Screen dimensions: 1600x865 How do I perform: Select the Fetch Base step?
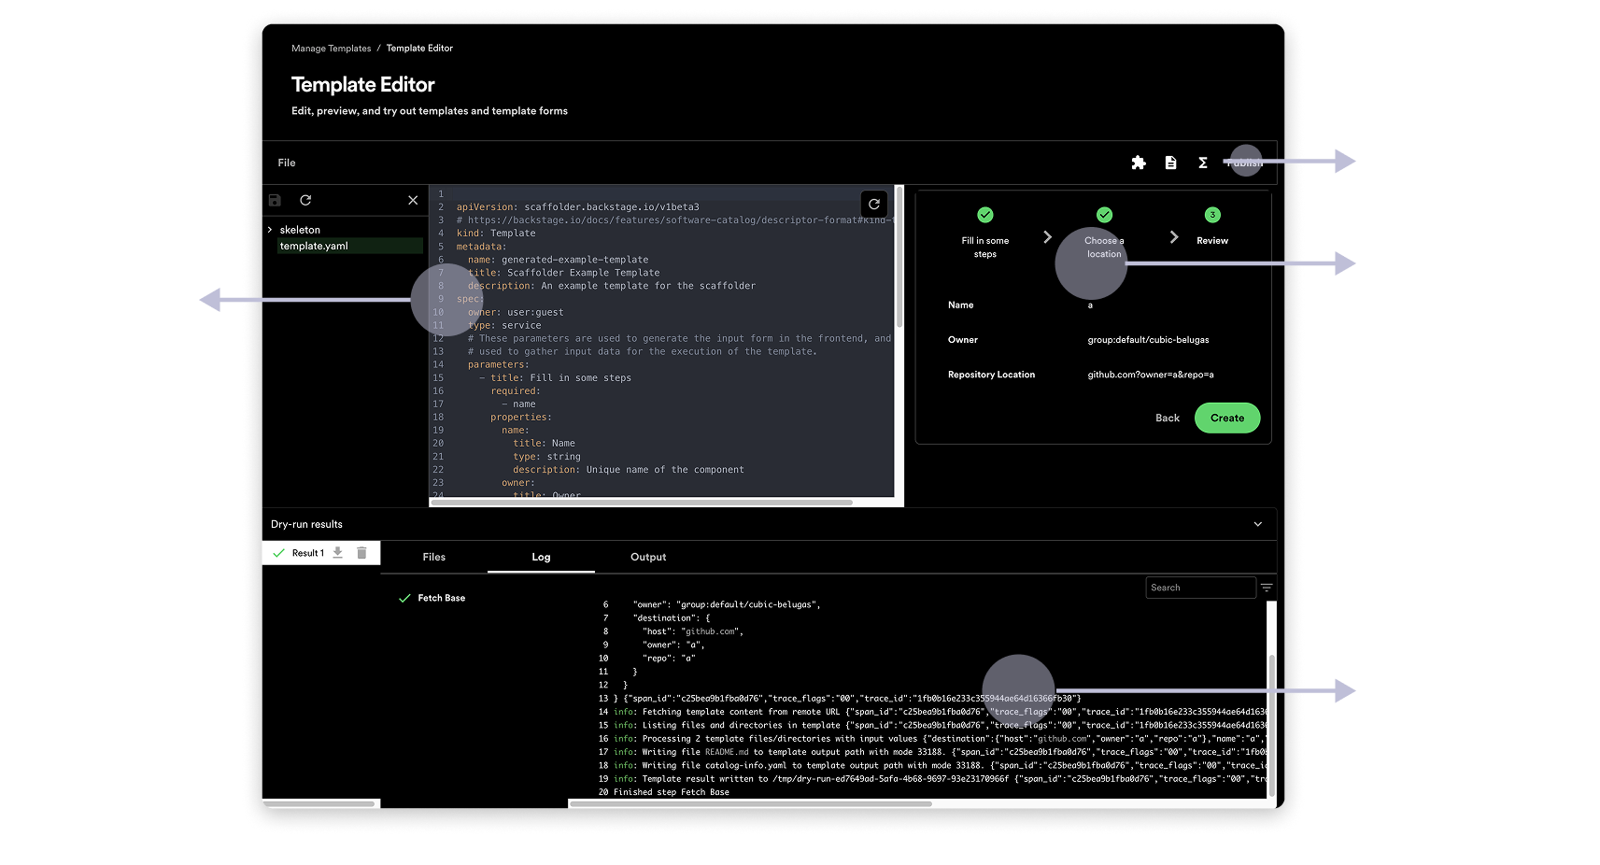(441, 598)
